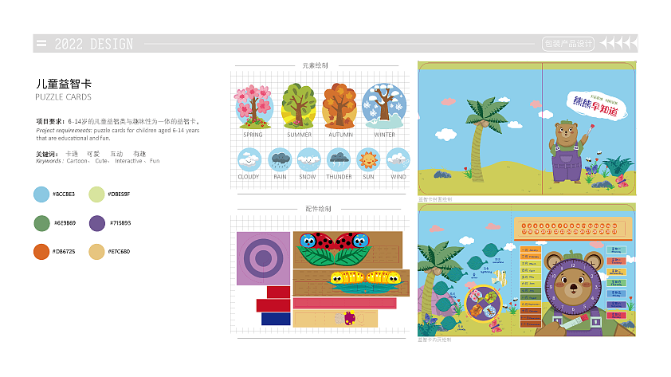Click the purple concentric circle target piece

(263, 258)
